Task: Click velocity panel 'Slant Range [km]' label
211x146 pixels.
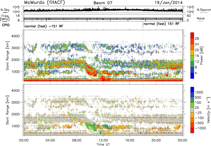Action: 7,110
